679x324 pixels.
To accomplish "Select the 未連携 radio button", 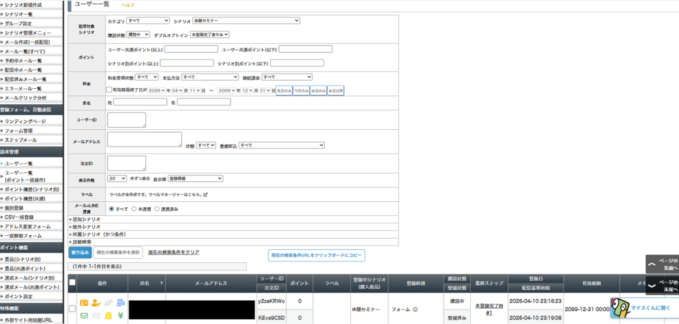I will [x=134, y=209].
